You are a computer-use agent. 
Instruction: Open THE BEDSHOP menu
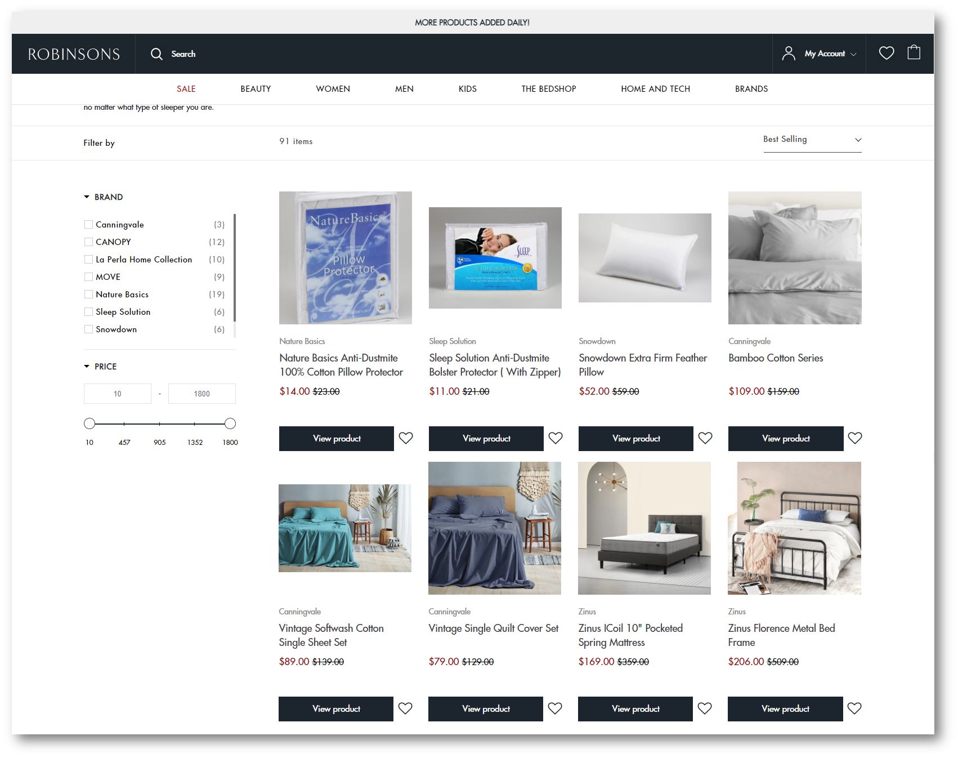(x=548, y=89)
